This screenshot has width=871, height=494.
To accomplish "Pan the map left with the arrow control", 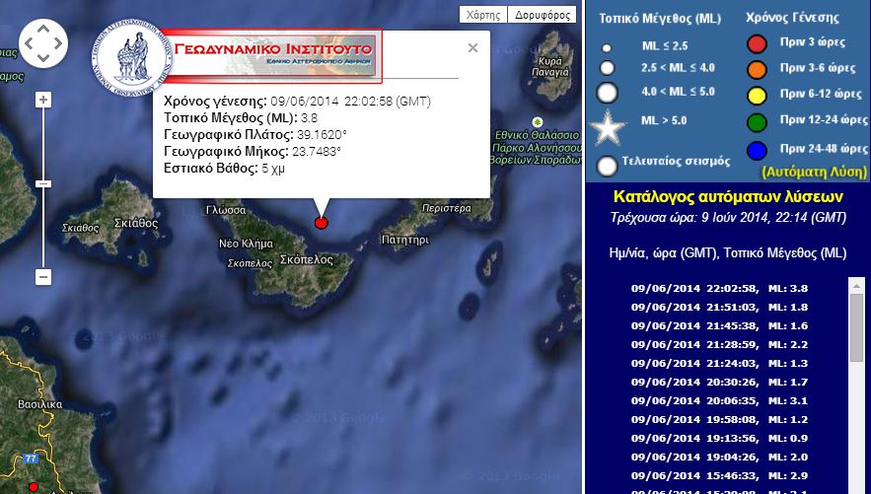I will (x=29, y=43).
